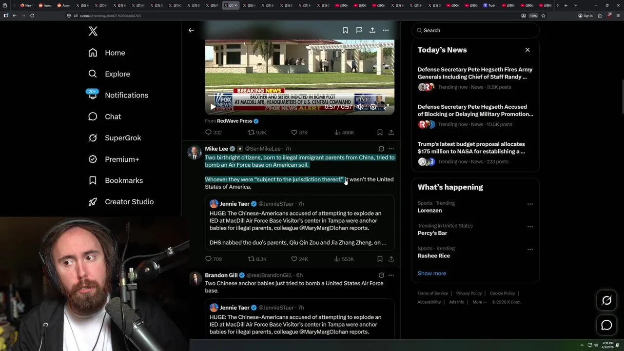Image resolution: width=624 pixels, height=351 pixels.
Task: Reply to Mike Lee's post with 709 replies
Action: point(214,259)
